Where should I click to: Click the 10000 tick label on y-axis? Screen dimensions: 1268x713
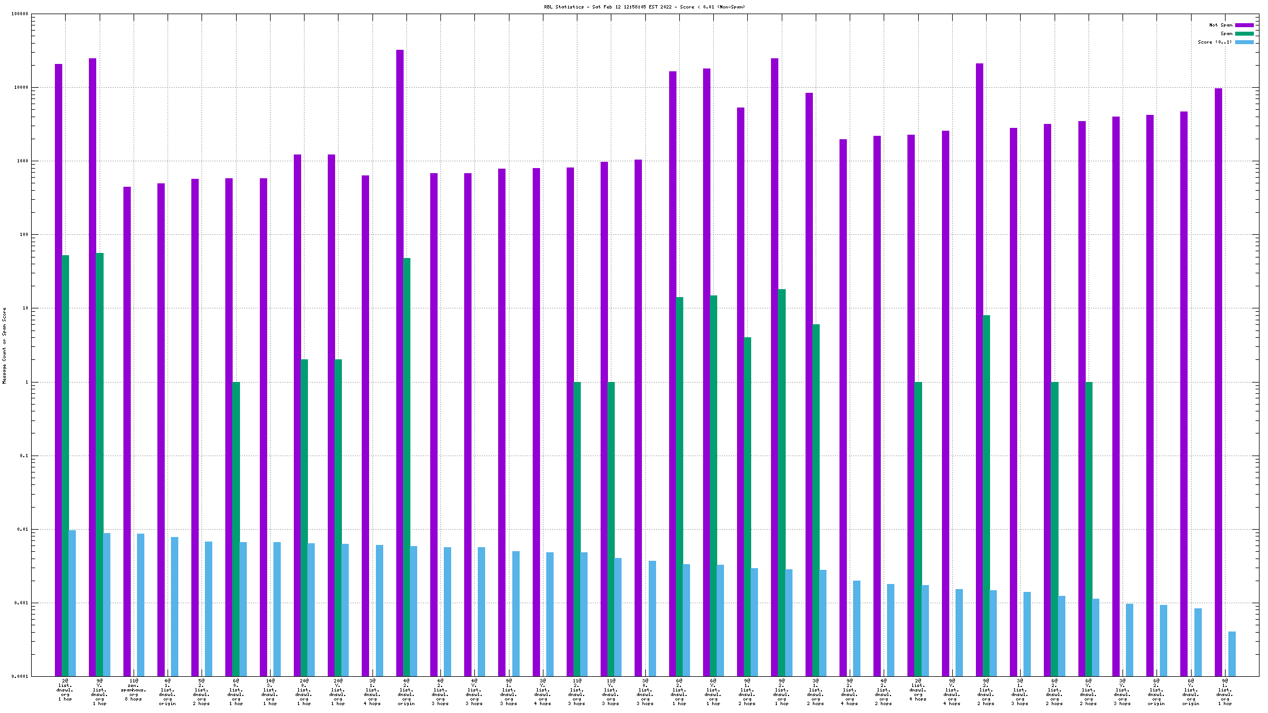pyautogui.click(x=20, y=88)
